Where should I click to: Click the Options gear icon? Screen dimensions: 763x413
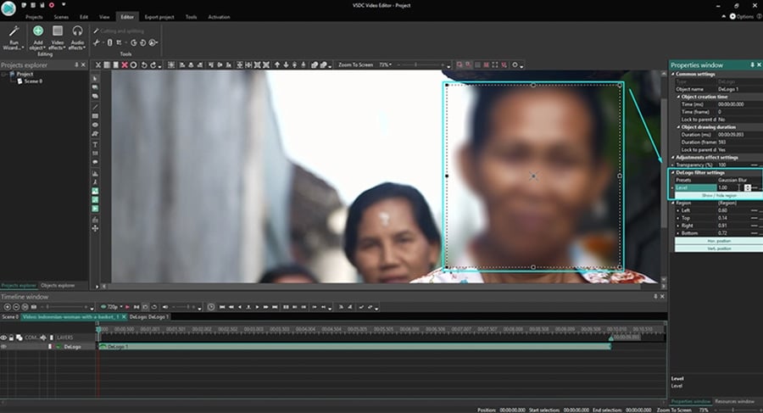click(x=732, y=16)
